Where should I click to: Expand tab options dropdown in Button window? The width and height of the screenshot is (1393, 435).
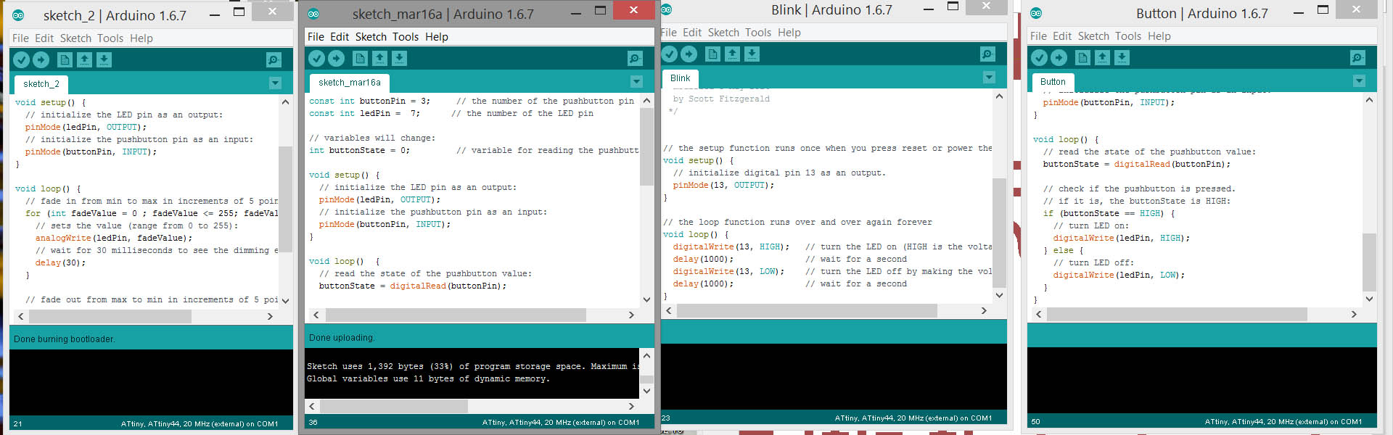click(1359, 81)
